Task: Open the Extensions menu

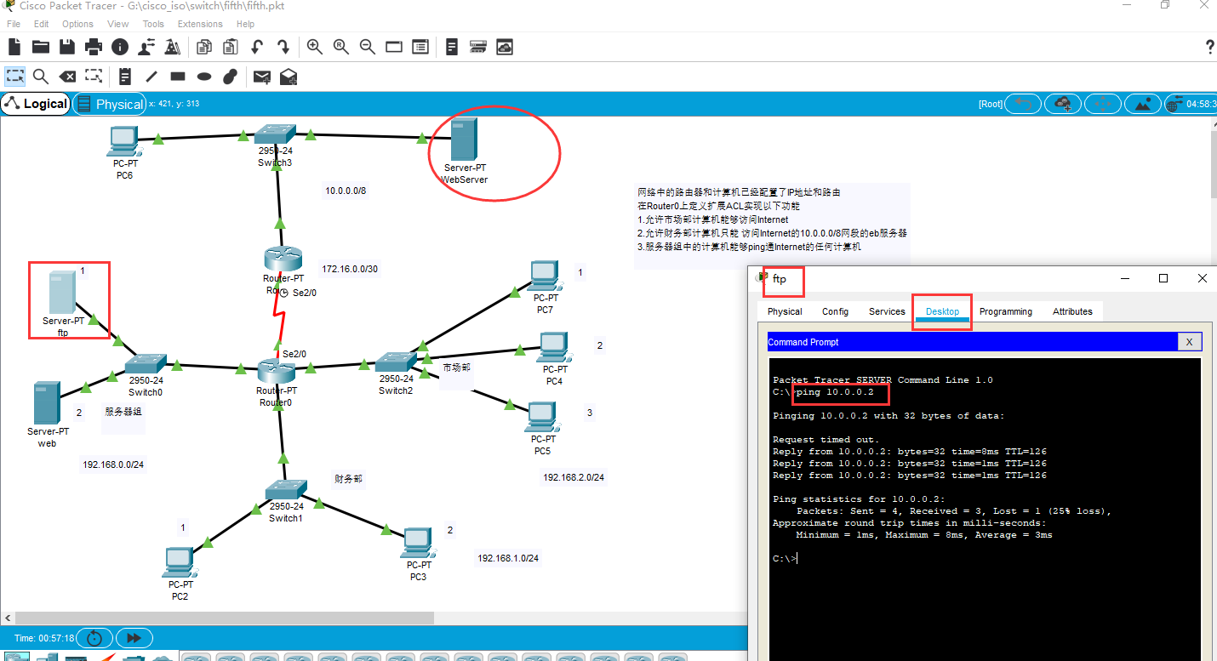Action: pos(200,24)
